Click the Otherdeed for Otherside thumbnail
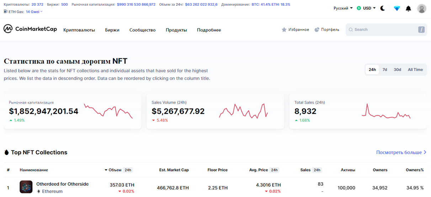This screenshot has width=431, height=197. 26,187
